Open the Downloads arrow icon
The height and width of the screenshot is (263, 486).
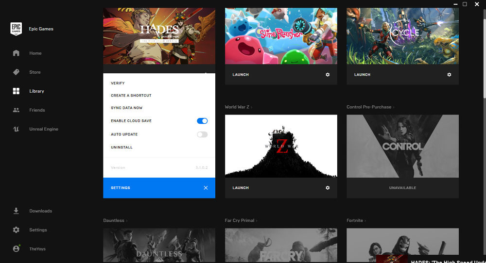point(16,211)
